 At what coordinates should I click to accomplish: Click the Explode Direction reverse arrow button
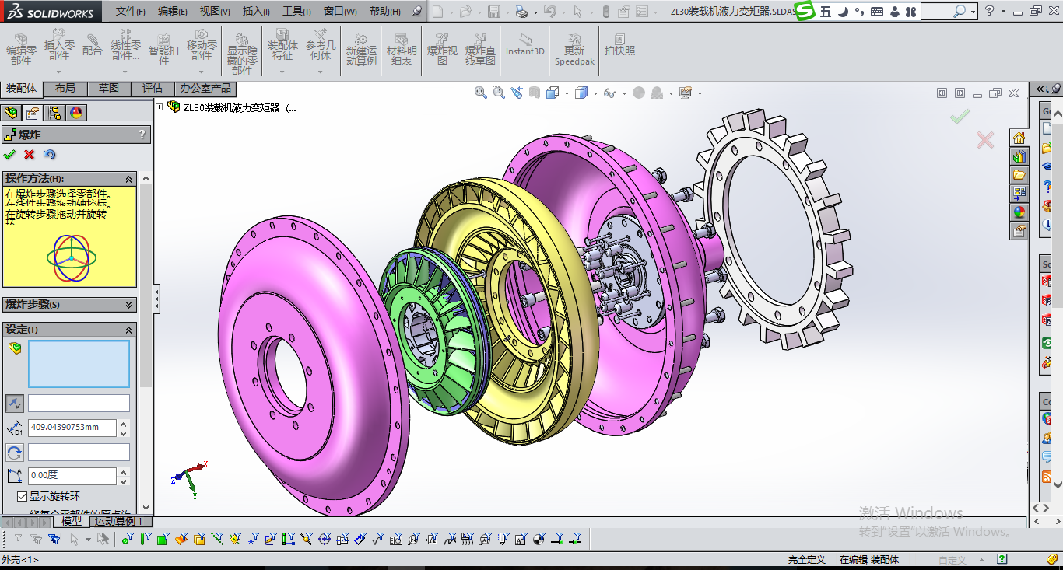(15, 403)
